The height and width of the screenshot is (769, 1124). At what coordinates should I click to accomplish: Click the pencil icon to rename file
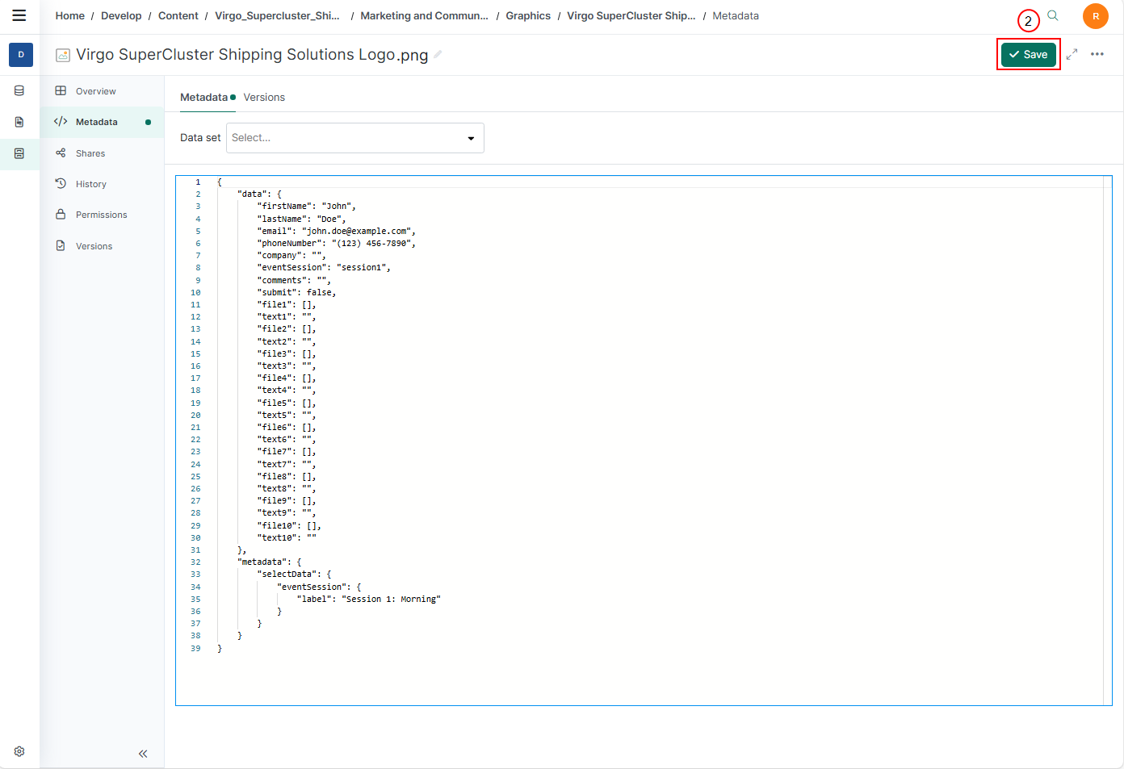tap(438, 55)
